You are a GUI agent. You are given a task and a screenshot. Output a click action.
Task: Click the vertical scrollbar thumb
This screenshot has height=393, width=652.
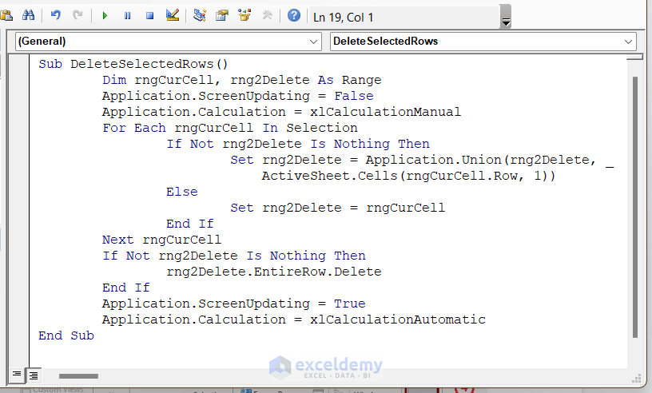[635, 207]
